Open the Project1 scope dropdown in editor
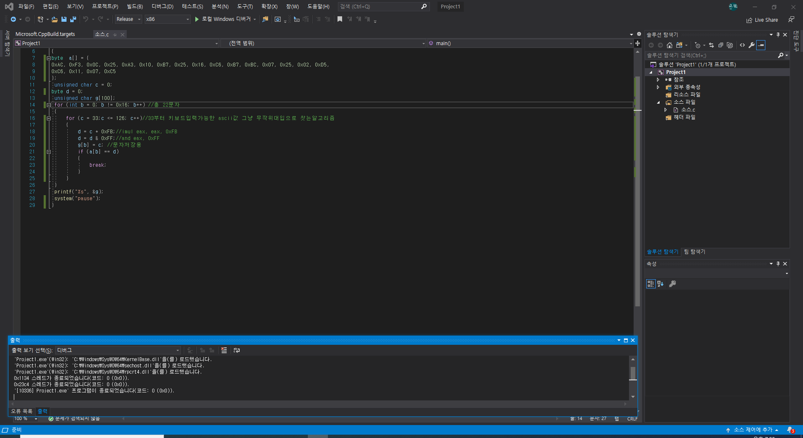This screenshot has height=438, width=803. coord(116,43)
